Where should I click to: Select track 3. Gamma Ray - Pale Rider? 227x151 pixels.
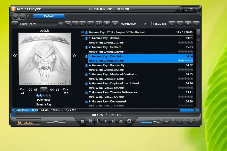[x=141, y=58]
